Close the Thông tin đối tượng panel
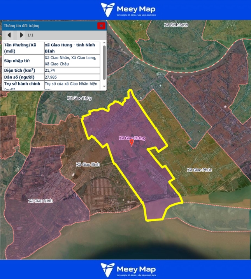The width and height of the screenshot is (251, 279). tap(101, 26)
